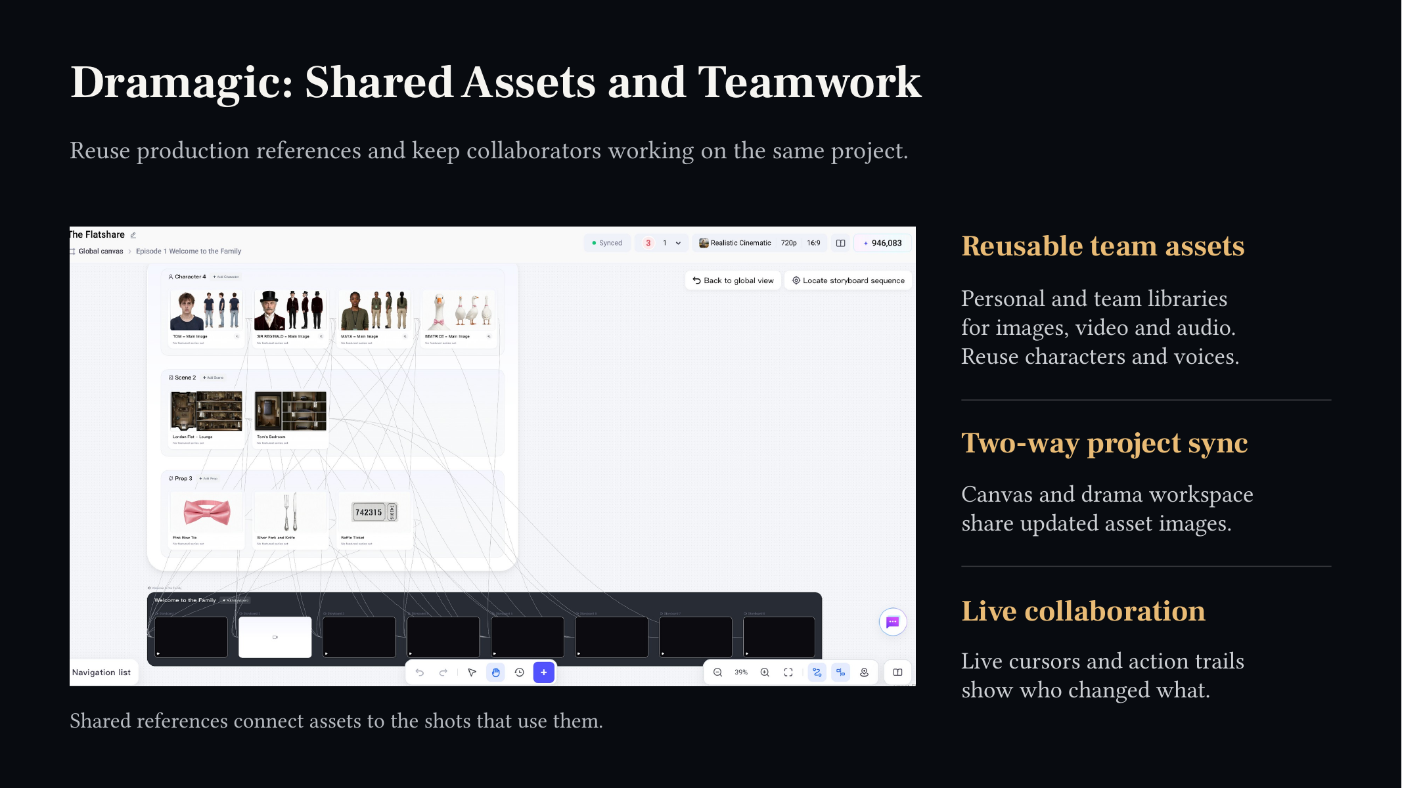Click the camera icon in the white storyboard
This screenshot has height=788, width=1402.
(x=275, y=637)
